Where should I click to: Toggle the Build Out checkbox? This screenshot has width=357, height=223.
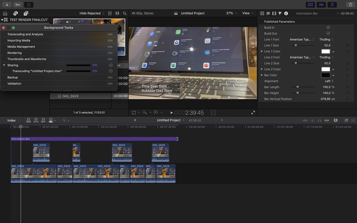[328, 33]
